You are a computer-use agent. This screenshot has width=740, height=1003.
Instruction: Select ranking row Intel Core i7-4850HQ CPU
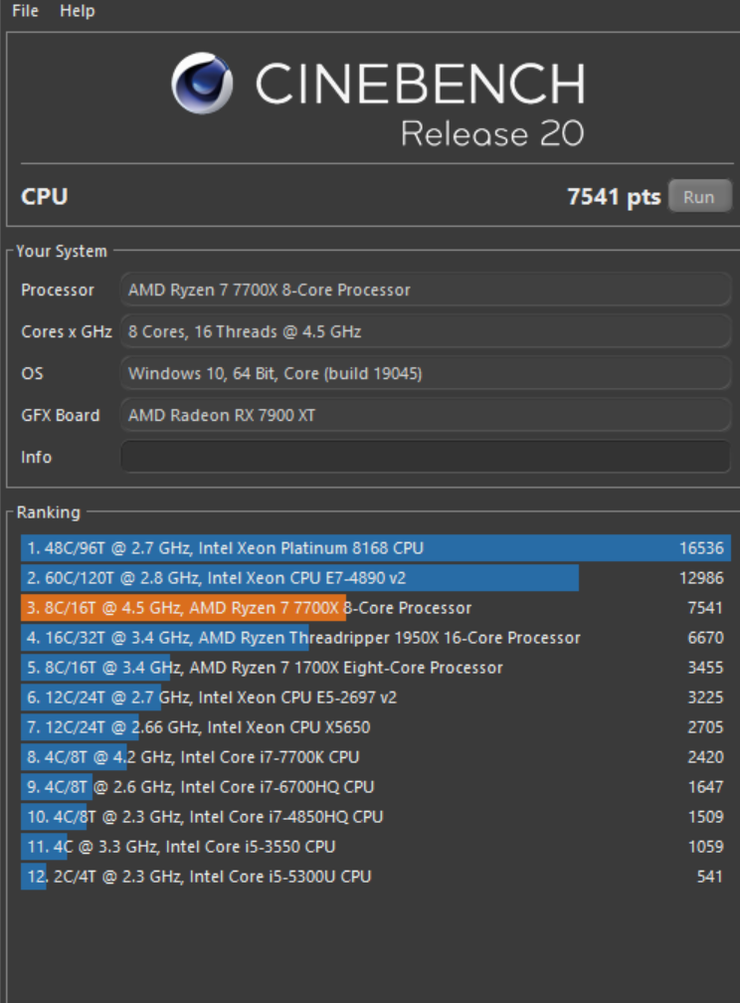[375, 817]
